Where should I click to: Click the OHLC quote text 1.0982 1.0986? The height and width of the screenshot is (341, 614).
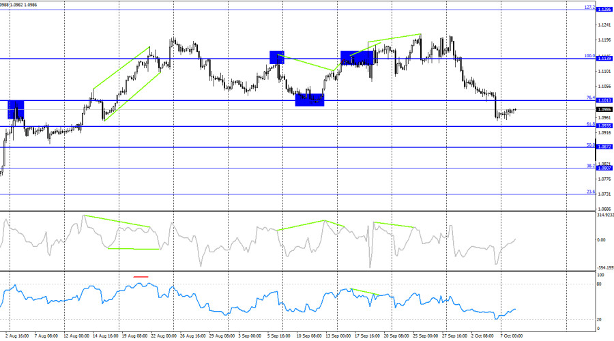pos(23,5)
